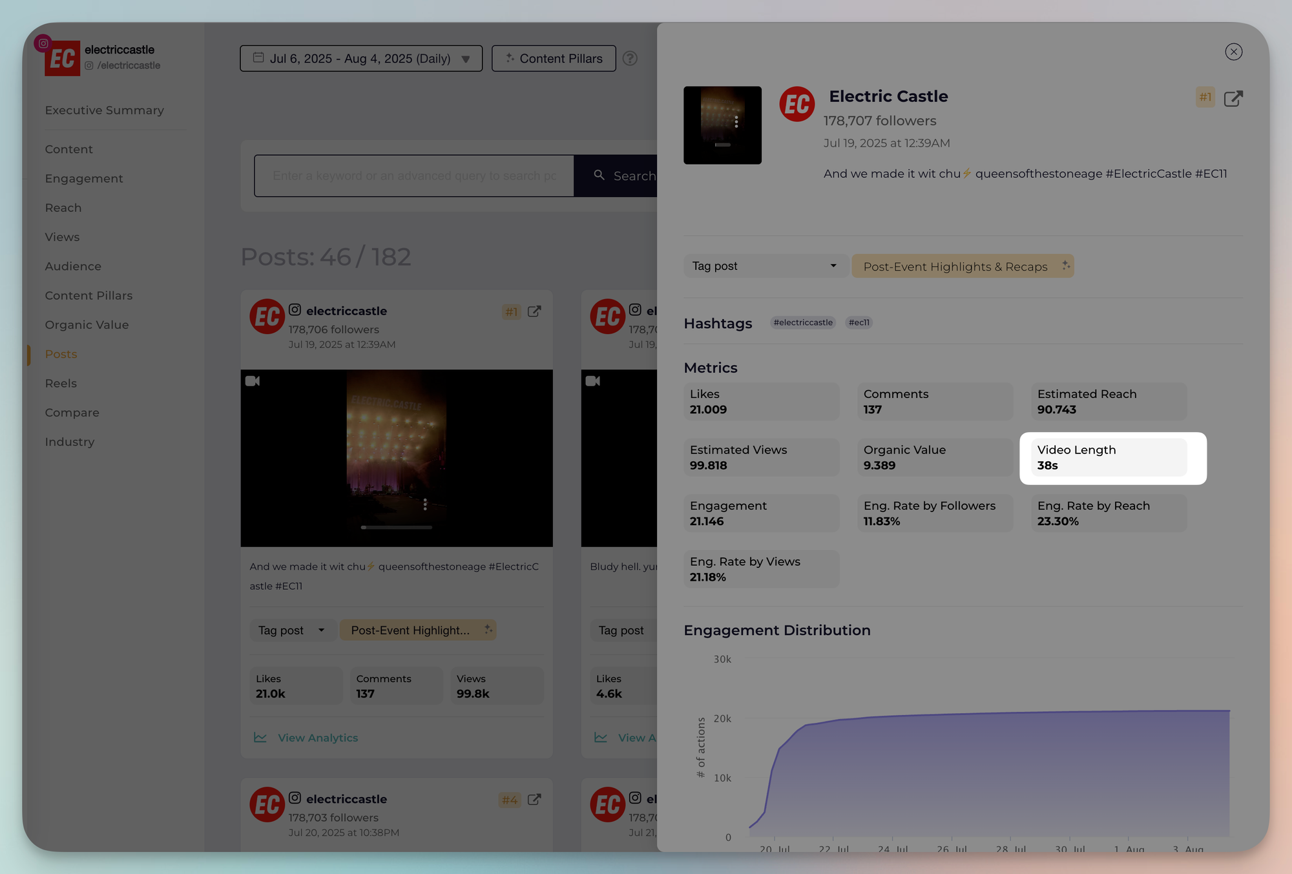Click the Post-Event Highlight... tag on first card

tap(418, 630)
